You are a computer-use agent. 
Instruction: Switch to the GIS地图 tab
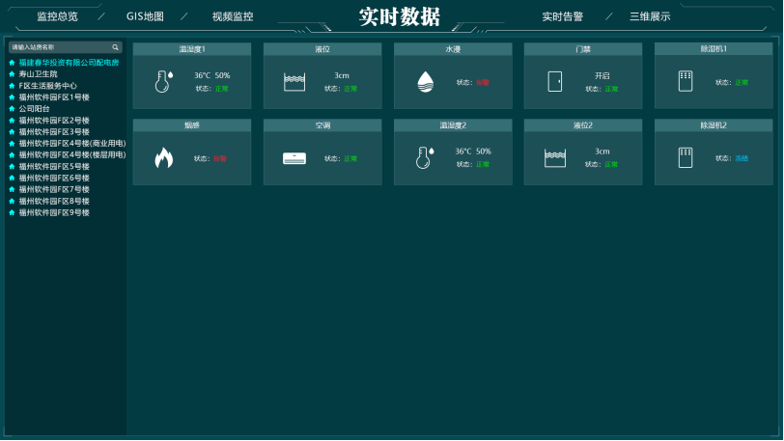pyautogui.click(x=145, y=16)
